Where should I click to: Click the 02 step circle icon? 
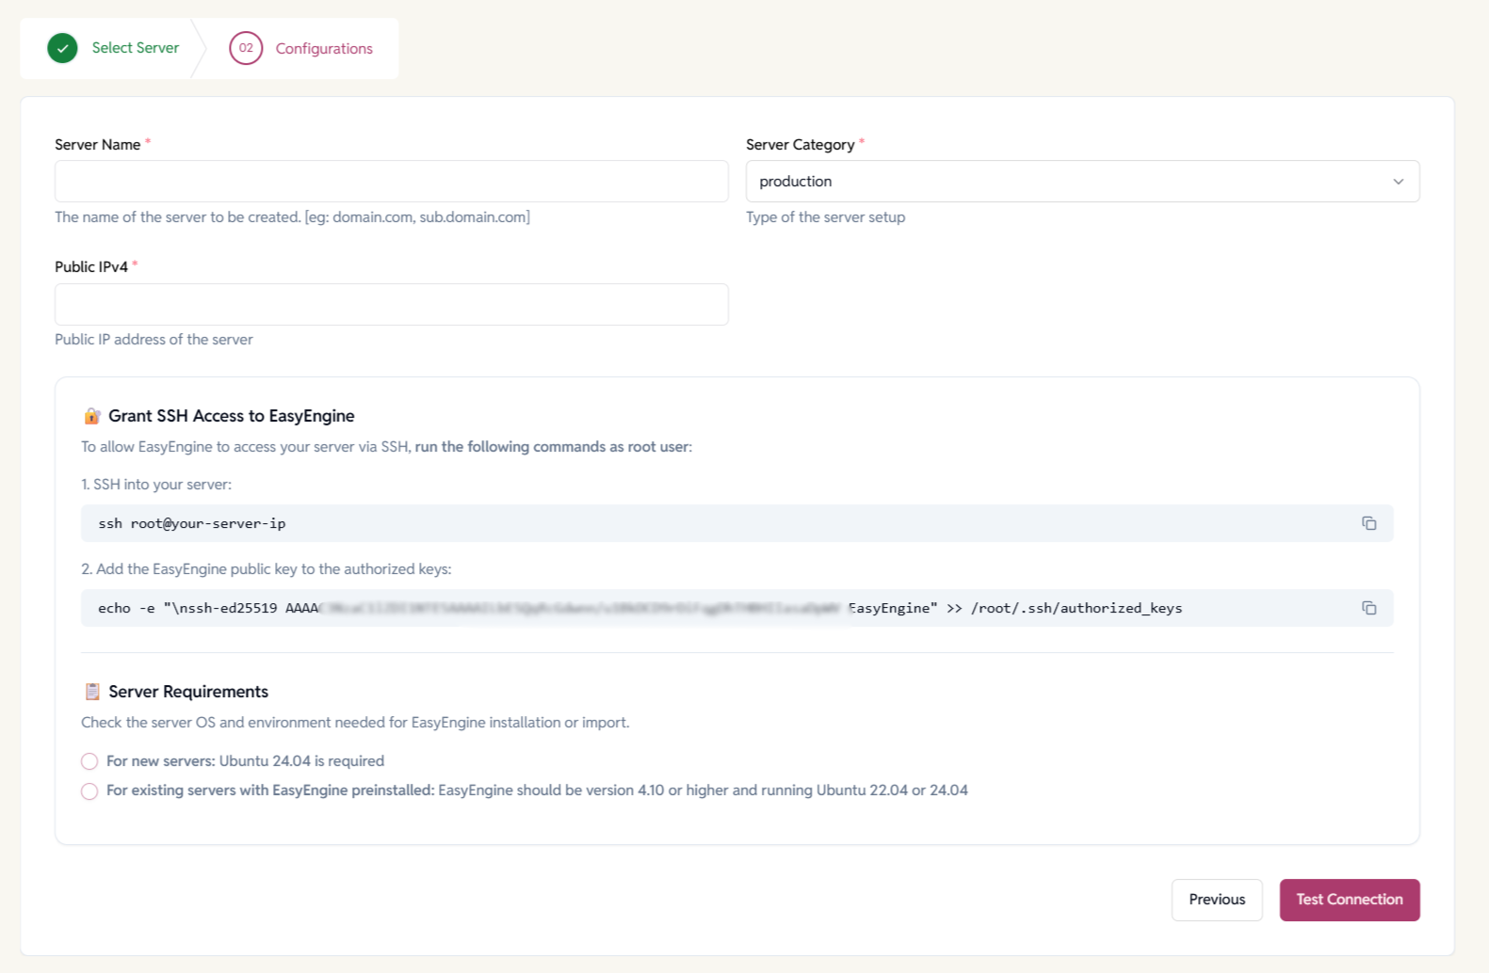click(x=246, y=48)
